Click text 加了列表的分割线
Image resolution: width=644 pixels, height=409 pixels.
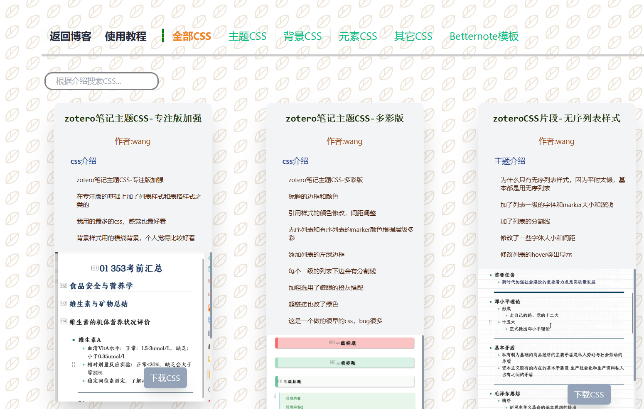(525, 222)
